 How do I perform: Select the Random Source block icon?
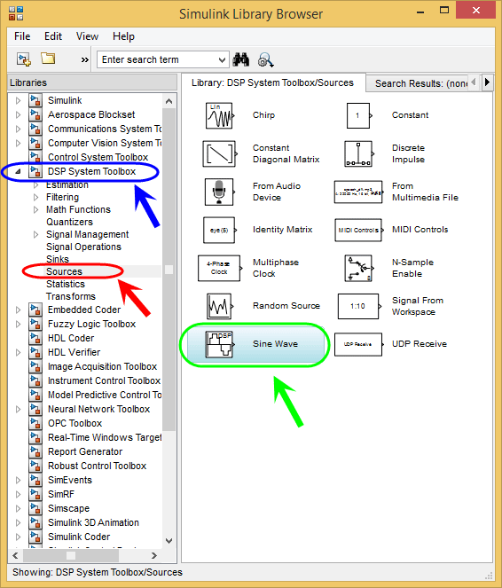coord(220,306)
